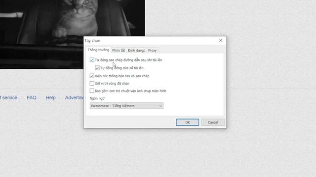Toggle Hiện các thông báo lưu và sao chép
The height and width of the screenshot is (177, 316).
click(92, 76)
